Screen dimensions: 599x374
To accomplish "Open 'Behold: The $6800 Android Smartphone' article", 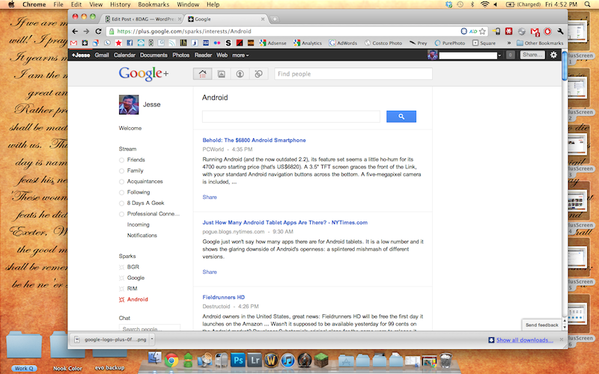I will 254,141.
